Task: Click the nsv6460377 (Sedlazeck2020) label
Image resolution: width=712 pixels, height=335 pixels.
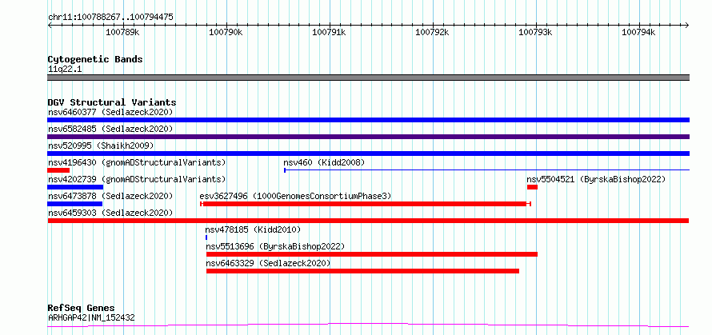Action: (x=110, y=112)
